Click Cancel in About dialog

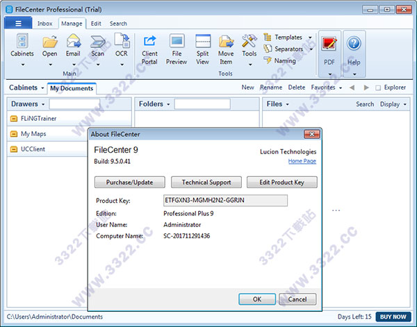pos(297,299)
